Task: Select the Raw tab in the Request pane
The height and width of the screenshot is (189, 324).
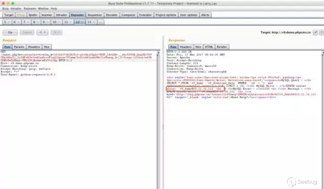Action: pos(7,47)
